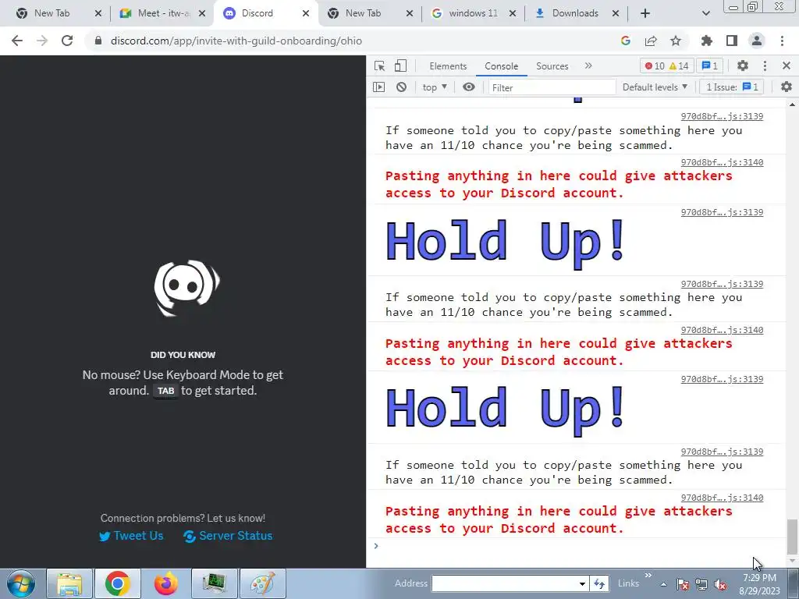
Task: Click the Google icon in address bar
Action: click(626, 41)
